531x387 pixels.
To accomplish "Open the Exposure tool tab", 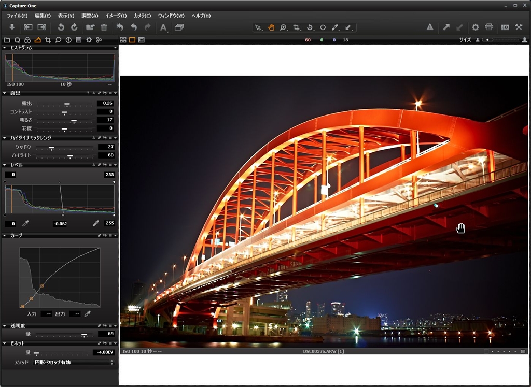I will (37, 40).
